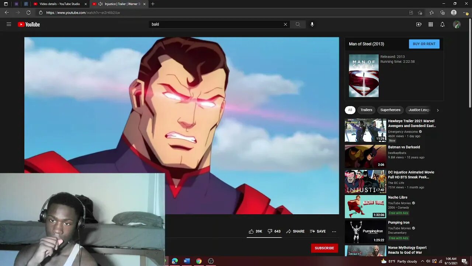Clear the search box with the X icon
The image size is (472, 266).
[x=285, y=24]
